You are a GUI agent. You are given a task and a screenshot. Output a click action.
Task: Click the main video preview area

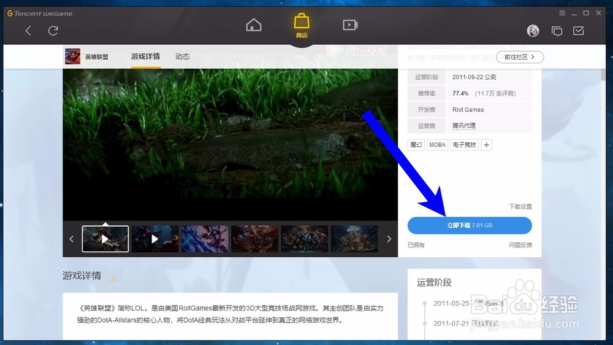point(230,144)
